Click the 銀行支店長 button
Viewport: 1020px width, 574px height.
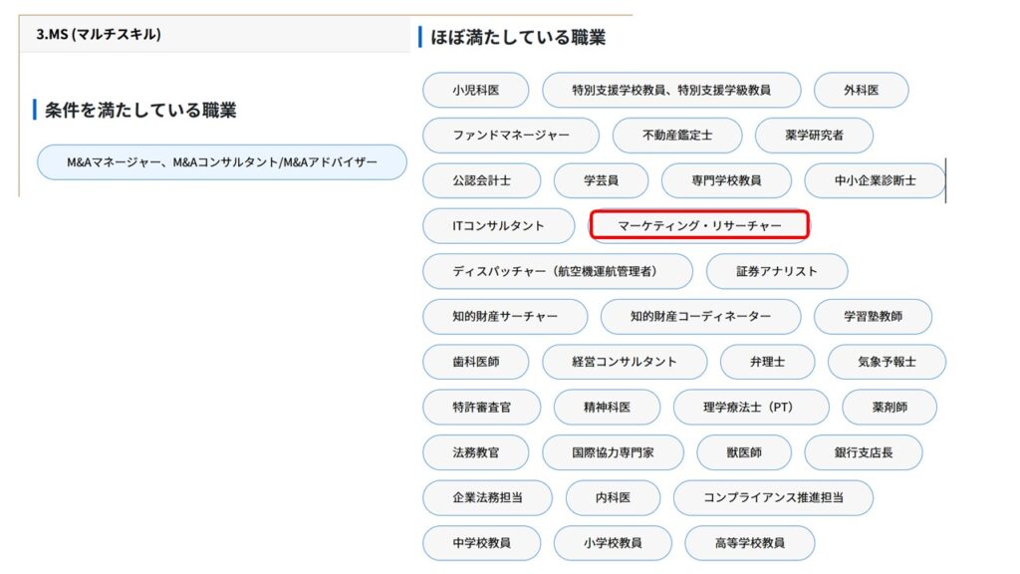863,452
